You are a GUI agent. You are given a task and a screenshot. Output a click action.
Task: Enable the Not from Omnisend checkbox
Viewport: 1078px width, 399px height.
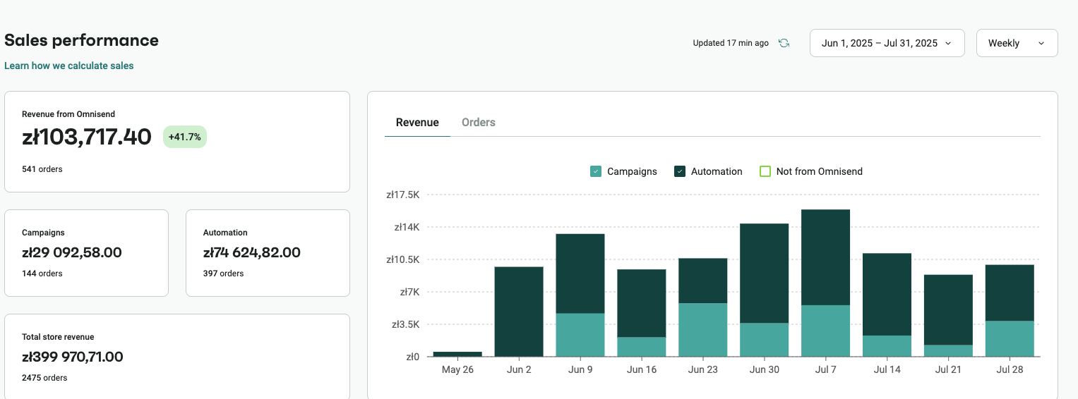click(765, 171)
